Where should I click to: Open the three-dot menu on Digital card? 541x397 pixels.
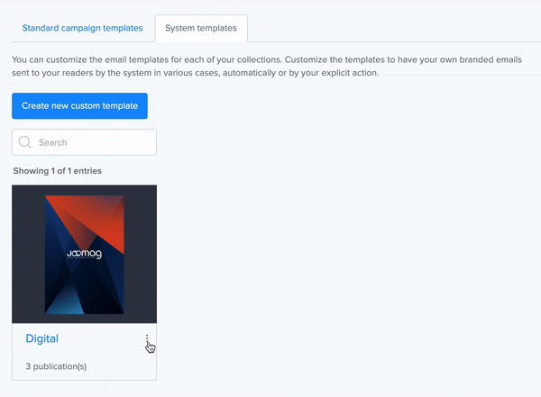click(x=147, y=339)
